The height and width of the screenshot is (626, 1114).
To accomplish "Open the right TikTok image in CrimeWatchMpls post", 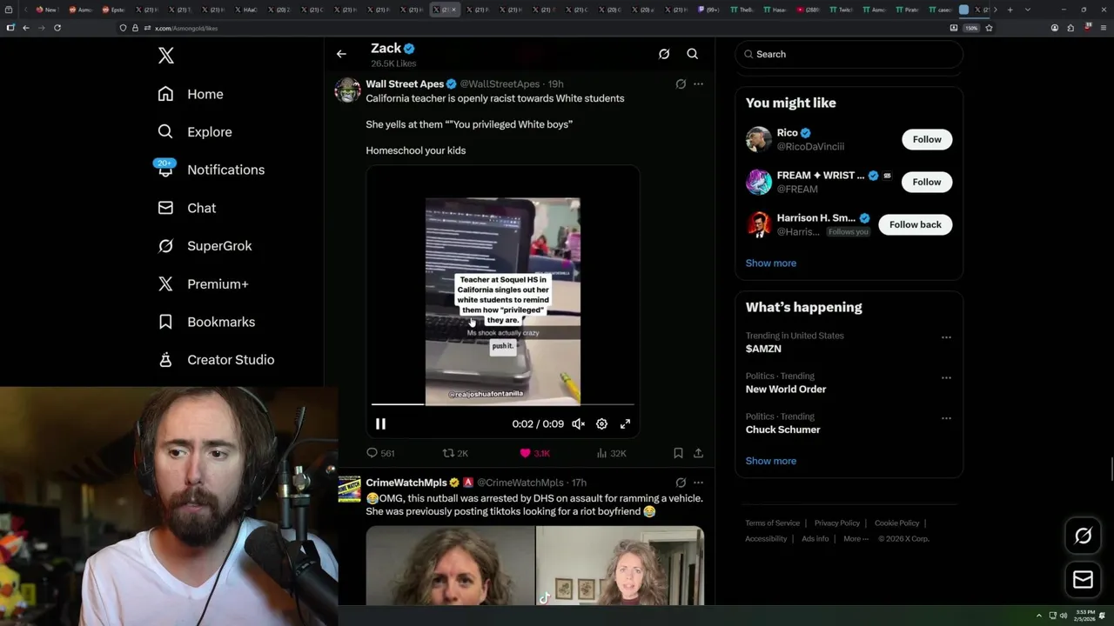I will (x=620, y=565).
